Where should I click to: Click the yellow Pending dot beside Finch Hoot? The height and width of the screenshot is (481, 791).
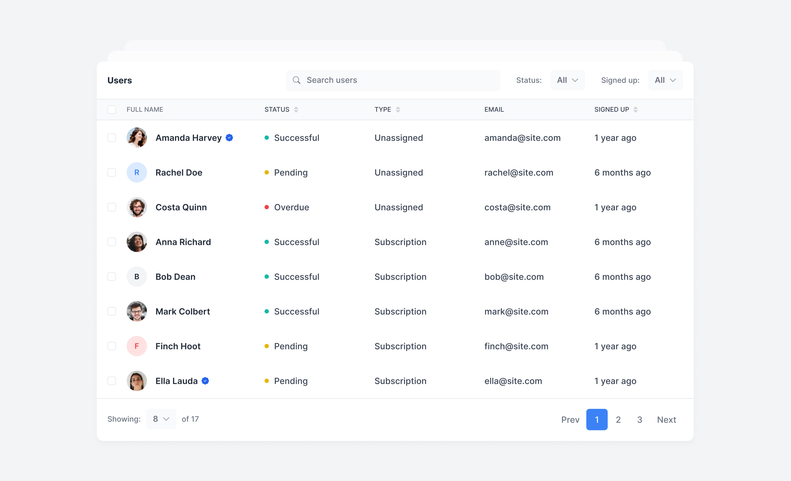click(x=267, y=346)
